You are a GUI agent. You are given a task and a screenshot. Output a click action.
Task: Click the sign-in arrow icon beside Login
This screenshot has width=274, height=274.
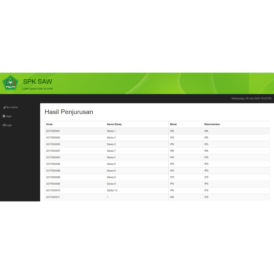[x=4, y=125]
